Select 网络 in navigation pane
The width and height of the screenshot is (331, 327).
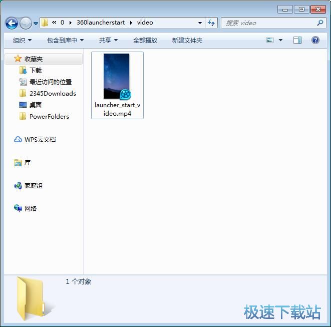(31, 208)
